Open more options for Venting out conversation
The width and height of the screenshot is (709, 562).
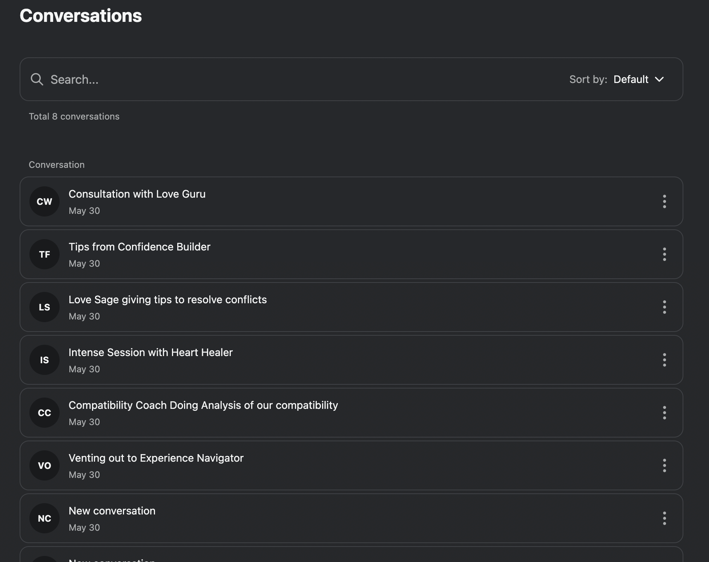click(x=664, y=465)
